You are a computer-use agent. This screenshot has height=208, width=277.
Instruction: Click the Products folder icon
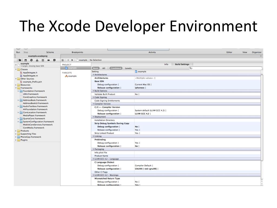[19, 131]
